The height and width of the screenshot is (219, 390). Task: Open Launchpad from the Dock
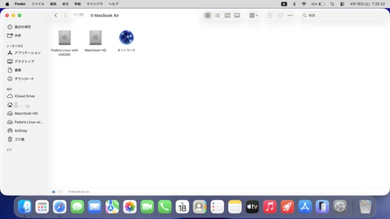pyautogui.click(x=42, y=207)
